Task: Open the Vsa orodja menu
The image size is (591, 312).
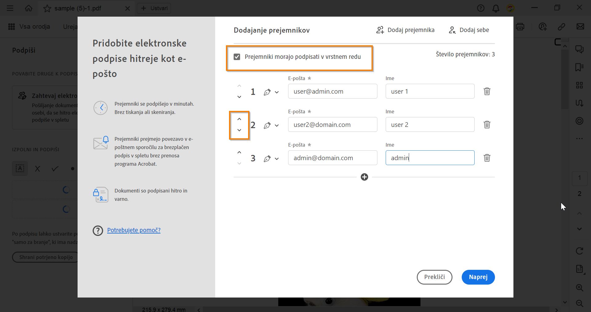Action: pyautogui.click(x=29, y=26)
